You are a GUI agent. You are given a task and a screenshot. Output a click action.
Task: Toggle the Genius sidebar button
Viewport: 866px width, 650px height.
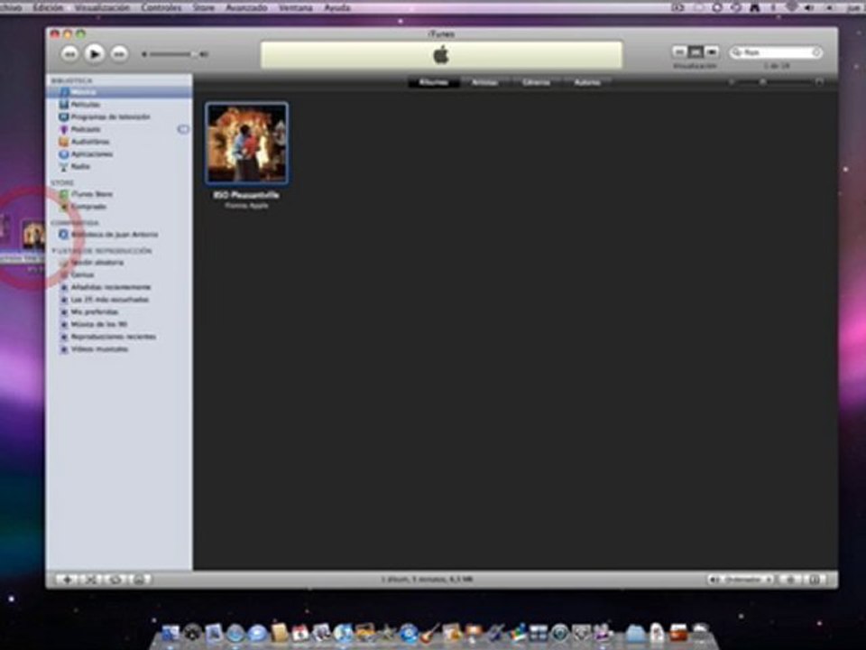pos(814,580)
